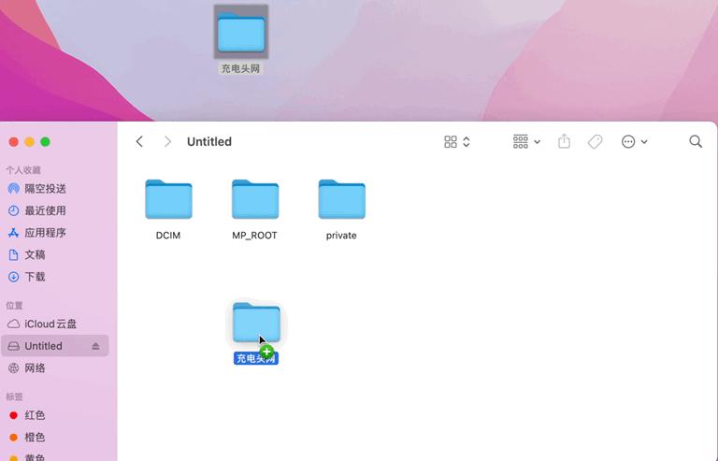
Task: Open the group-by items icon
Action: [x=521, y=141]
